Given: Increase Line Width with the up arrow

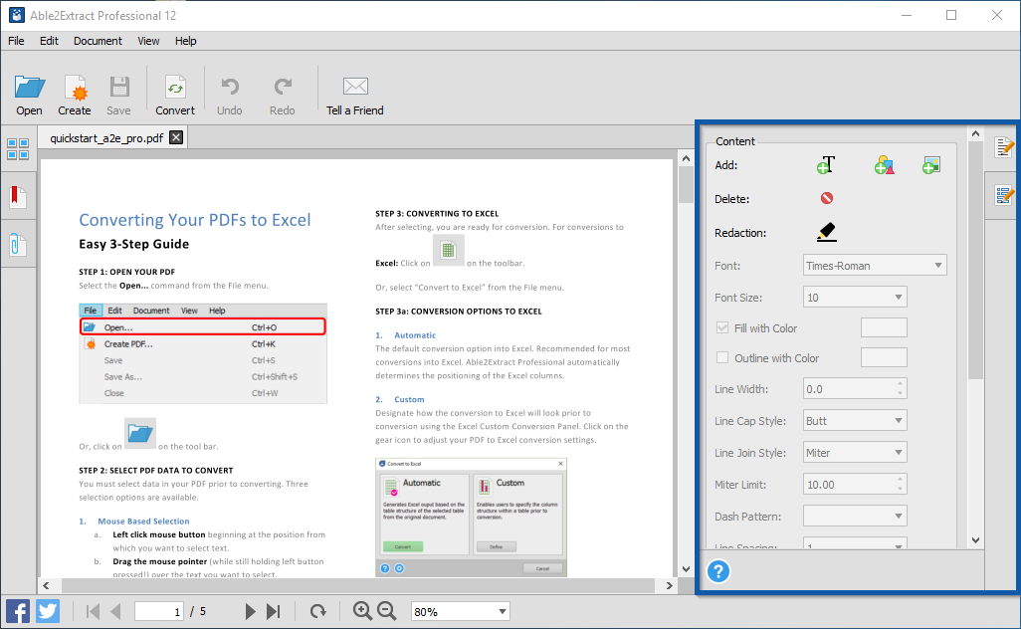Looking at the screenshot, I should (x=900, y=383).
